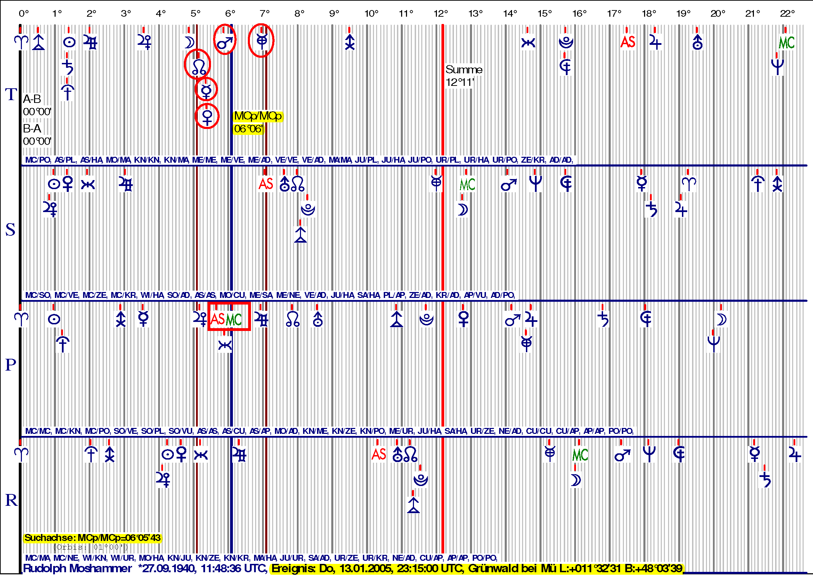Select the Saturn glyph in row T
The image size is (813, 575).
coord(68,67)
